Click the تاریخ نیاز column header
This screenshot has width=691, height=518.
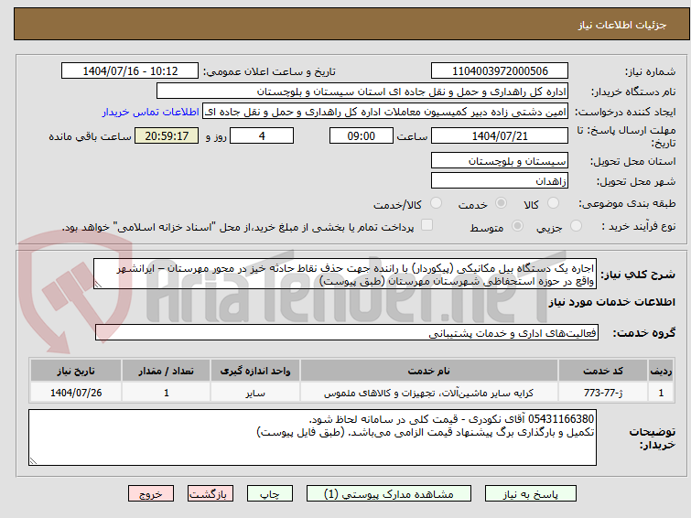tap(76, 371)
